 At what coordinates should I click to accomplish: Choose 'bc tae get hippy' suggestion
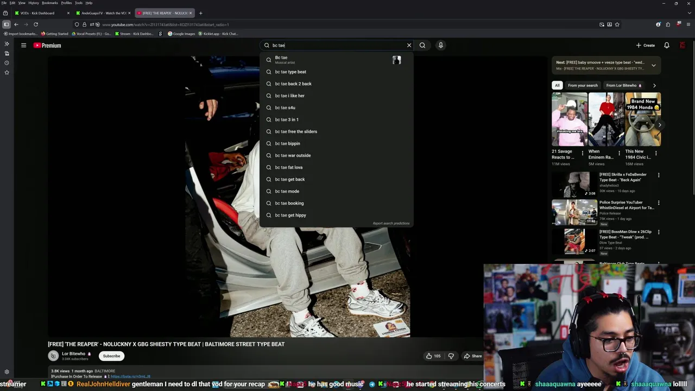pos(337,215)
